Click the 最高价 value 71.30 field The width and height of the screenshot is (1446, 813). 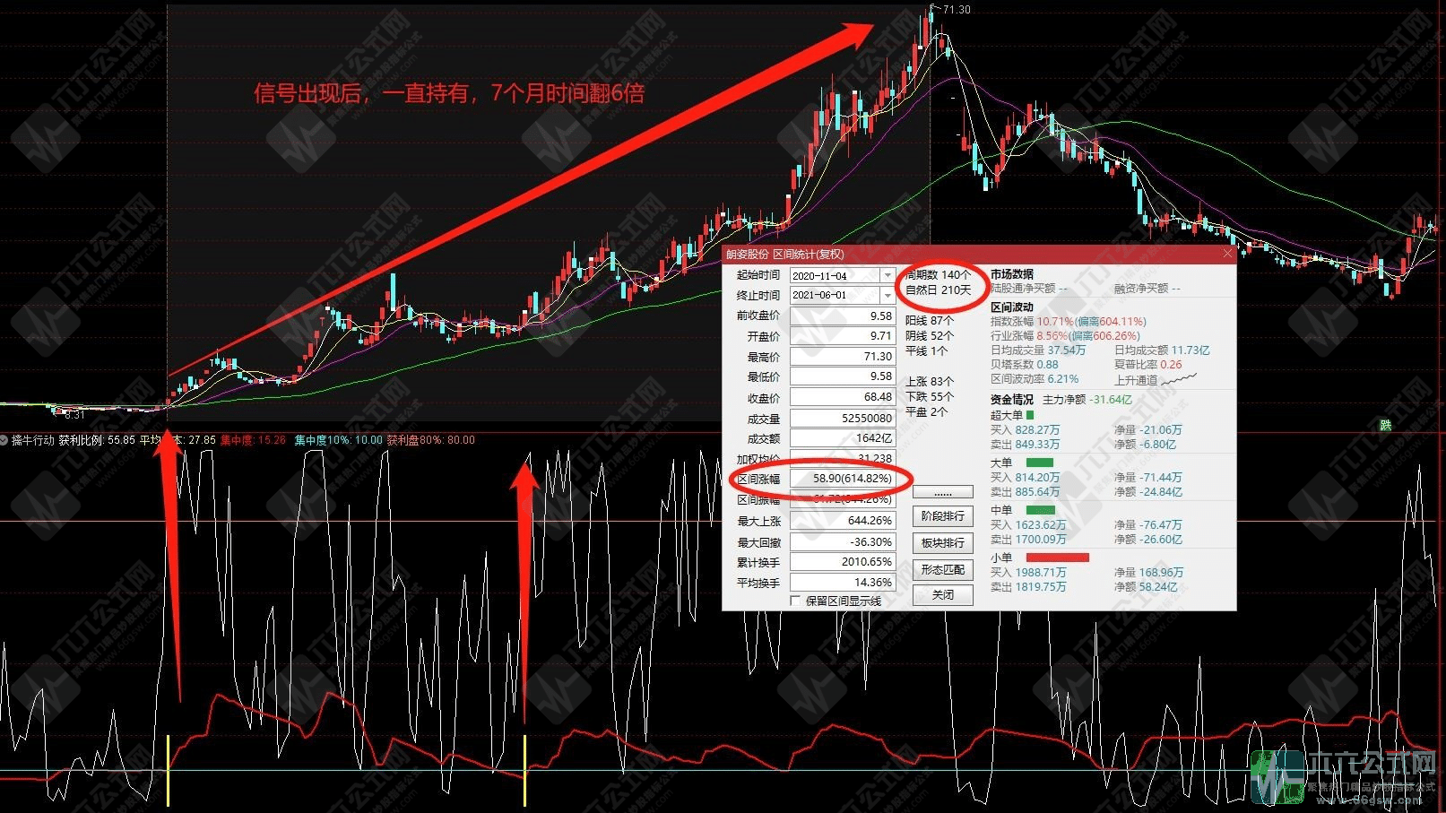click(x=842, y=357)
